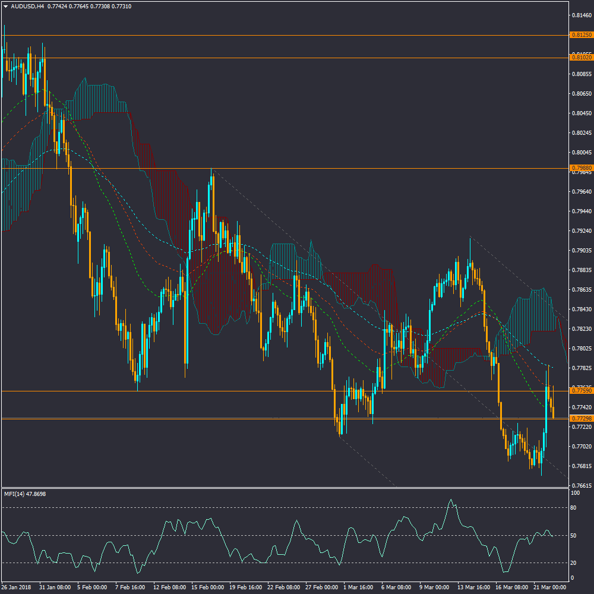Screen dimensions: 594x594
Task: Click the 9 Mar 00:00 time label
Action: click(435, 587)
